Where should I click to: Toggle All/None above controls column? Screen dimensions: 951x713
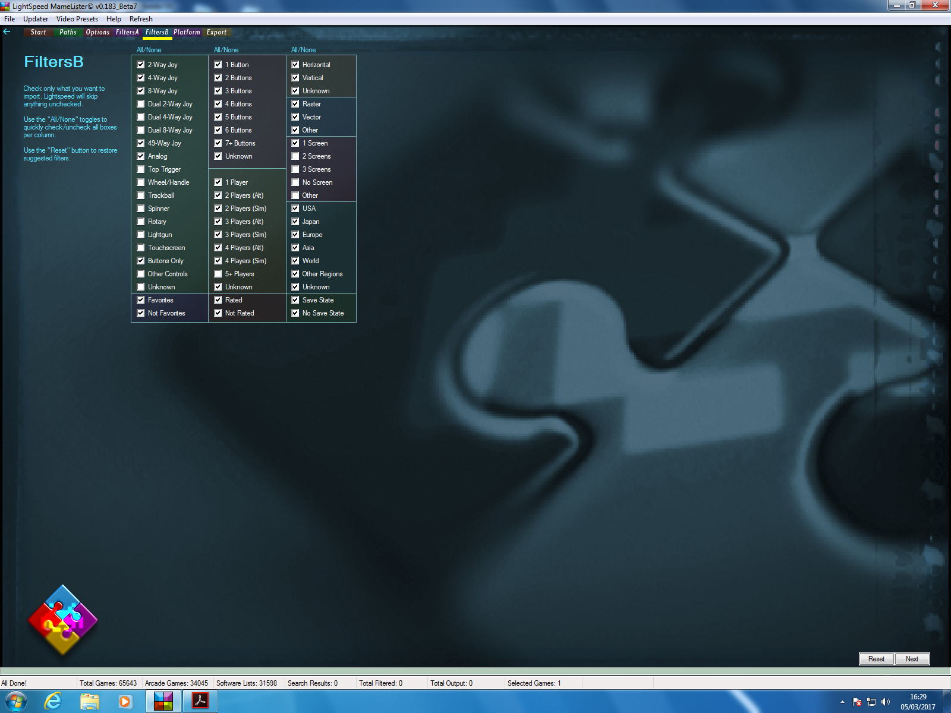[149, 50]
